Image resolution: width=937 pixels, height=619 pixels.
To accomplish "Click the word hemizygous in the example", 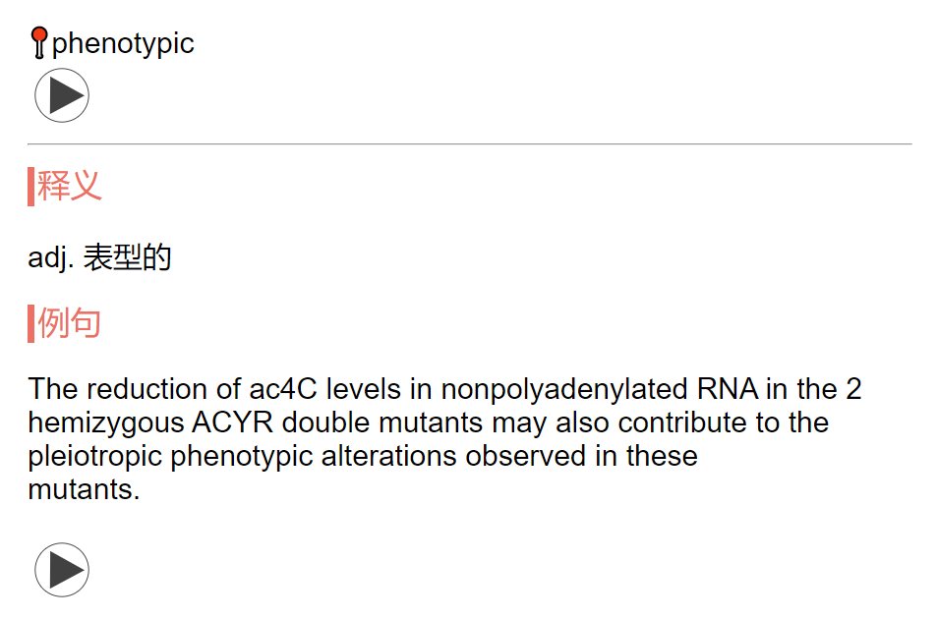I will (x=106, y=423).
